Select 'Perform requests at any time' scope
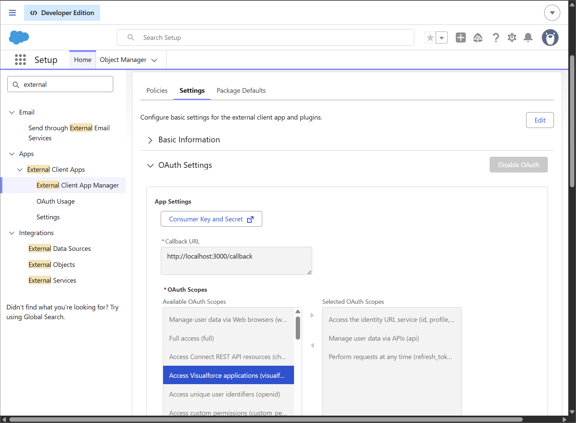 [392, 357]
